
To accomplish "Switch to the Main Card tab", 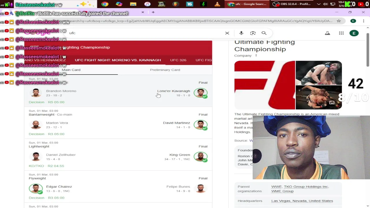I will pos(71,70).
